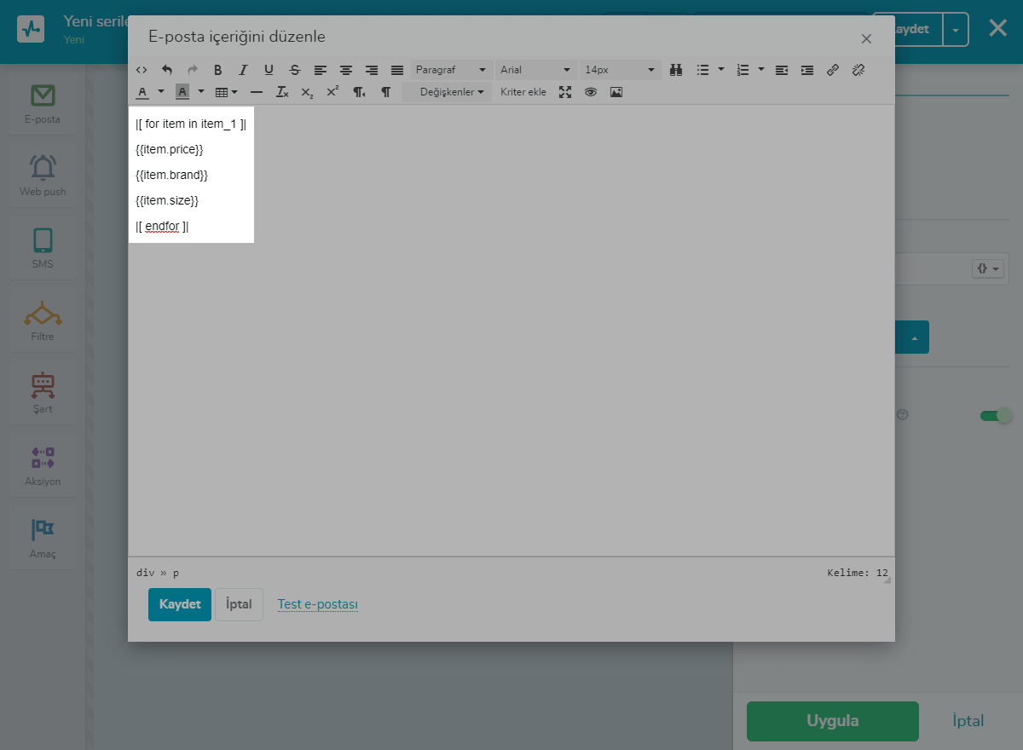The width and height of the screenshot is (1023, 750).
Task: Toggle italic formatting
Action: pyautogui.click(x=243, y=70)
